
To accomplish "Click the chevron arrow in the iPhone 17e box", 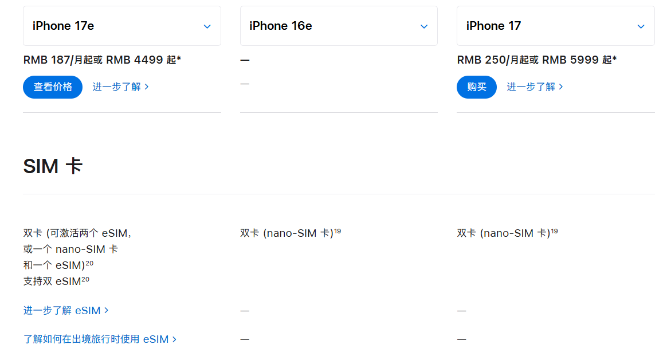I will click(x=207, y=26).
